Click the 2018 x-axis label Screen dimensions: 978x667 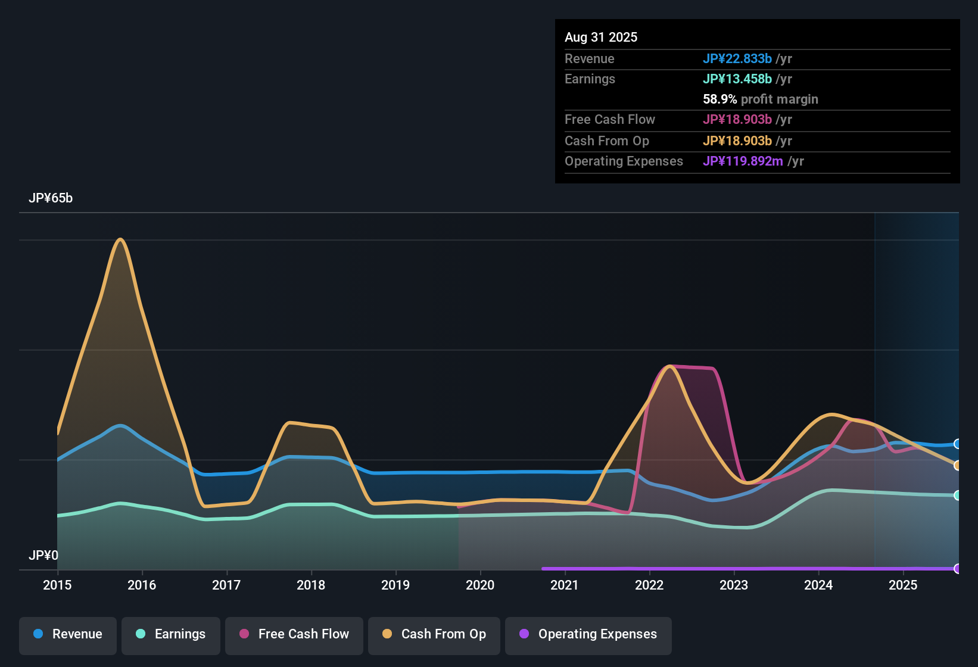click(311, 585)
